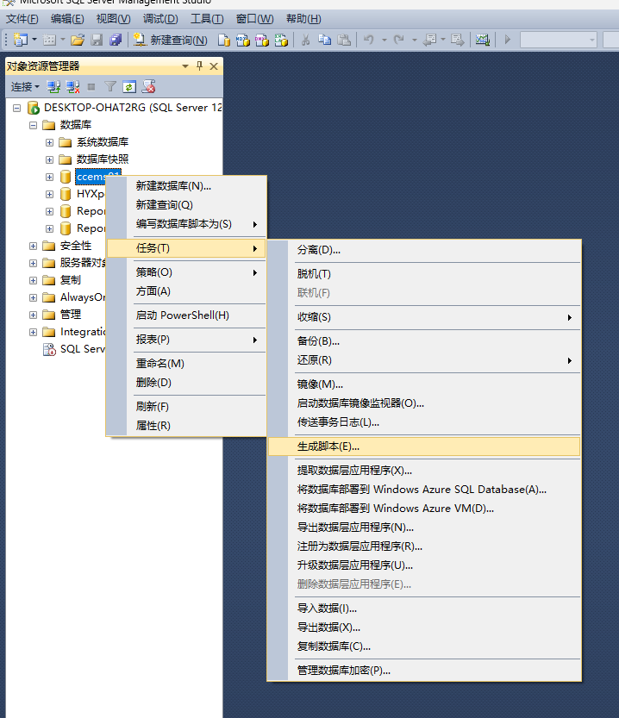This screenshot has height=718, width=619.
Task: Collapse 数据库 folder node
Action: point(33,125)
